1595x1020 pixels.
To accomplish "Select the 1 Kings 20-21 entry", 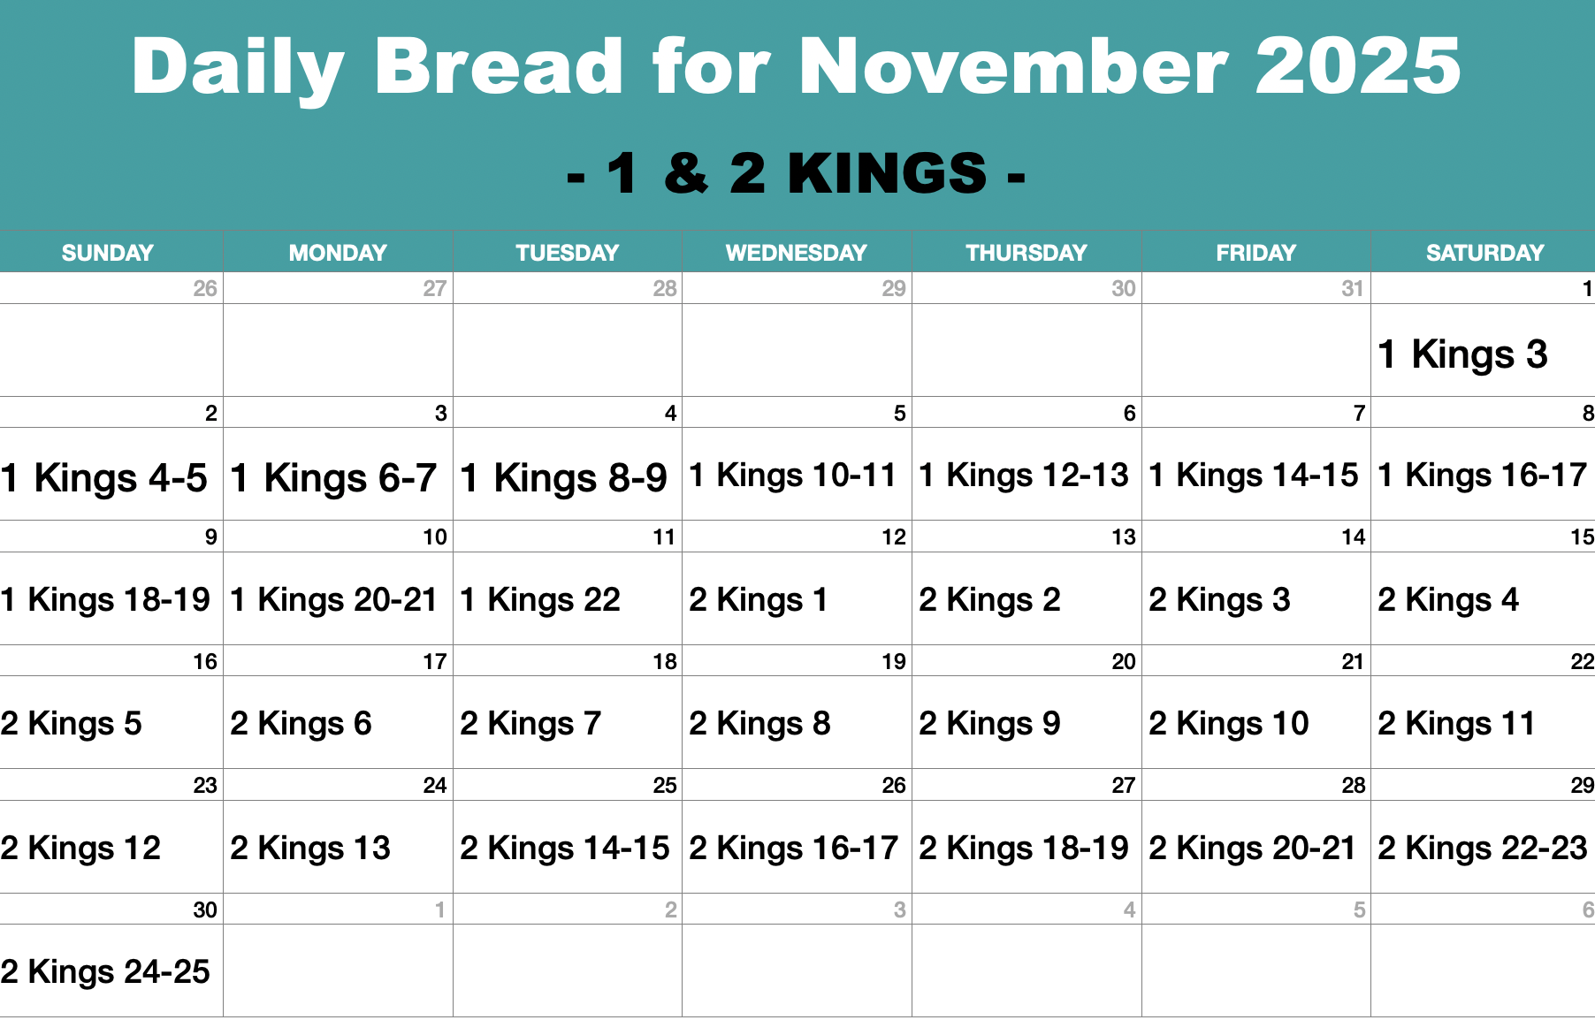I will click(x=334, y=600).
